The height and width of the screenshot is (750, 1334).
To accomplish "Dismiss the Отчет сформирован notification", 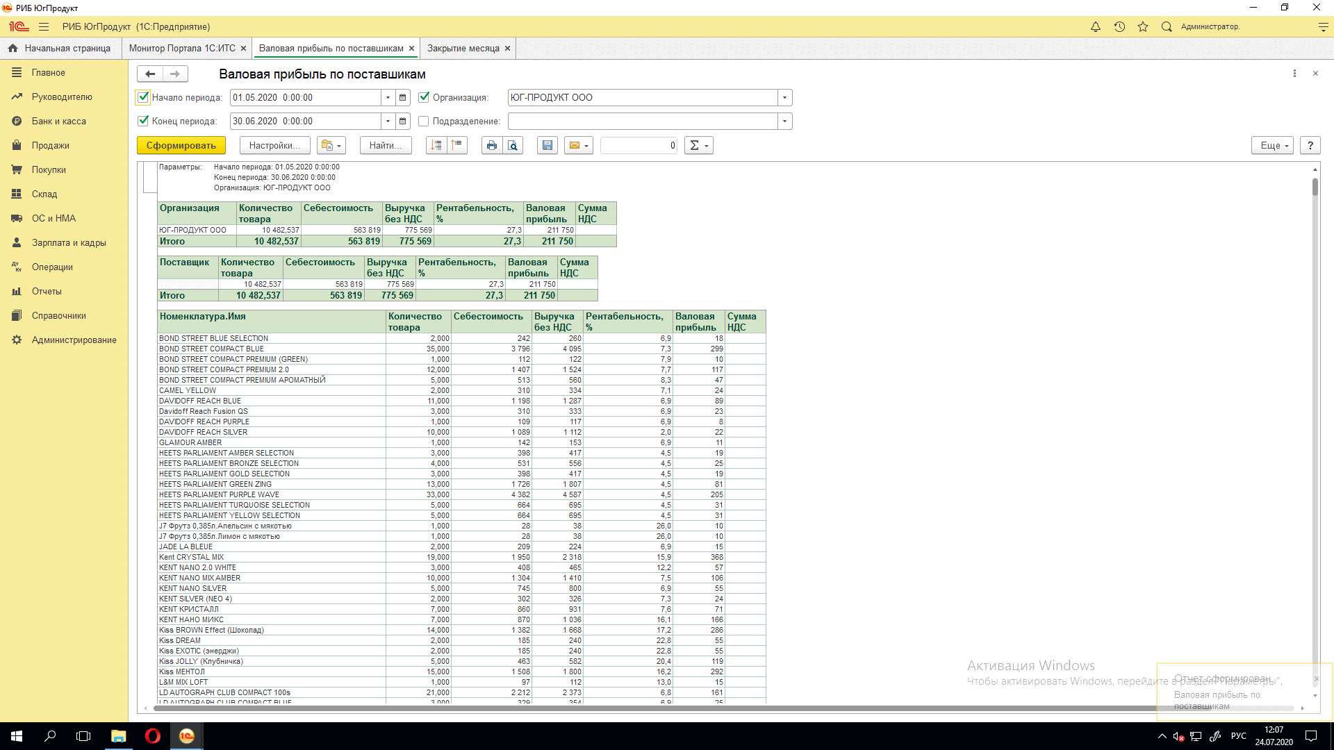I will pos(1315,678).
